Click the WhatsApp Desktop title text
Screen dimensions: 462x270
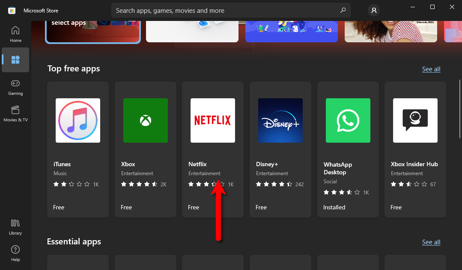point(338,168)
